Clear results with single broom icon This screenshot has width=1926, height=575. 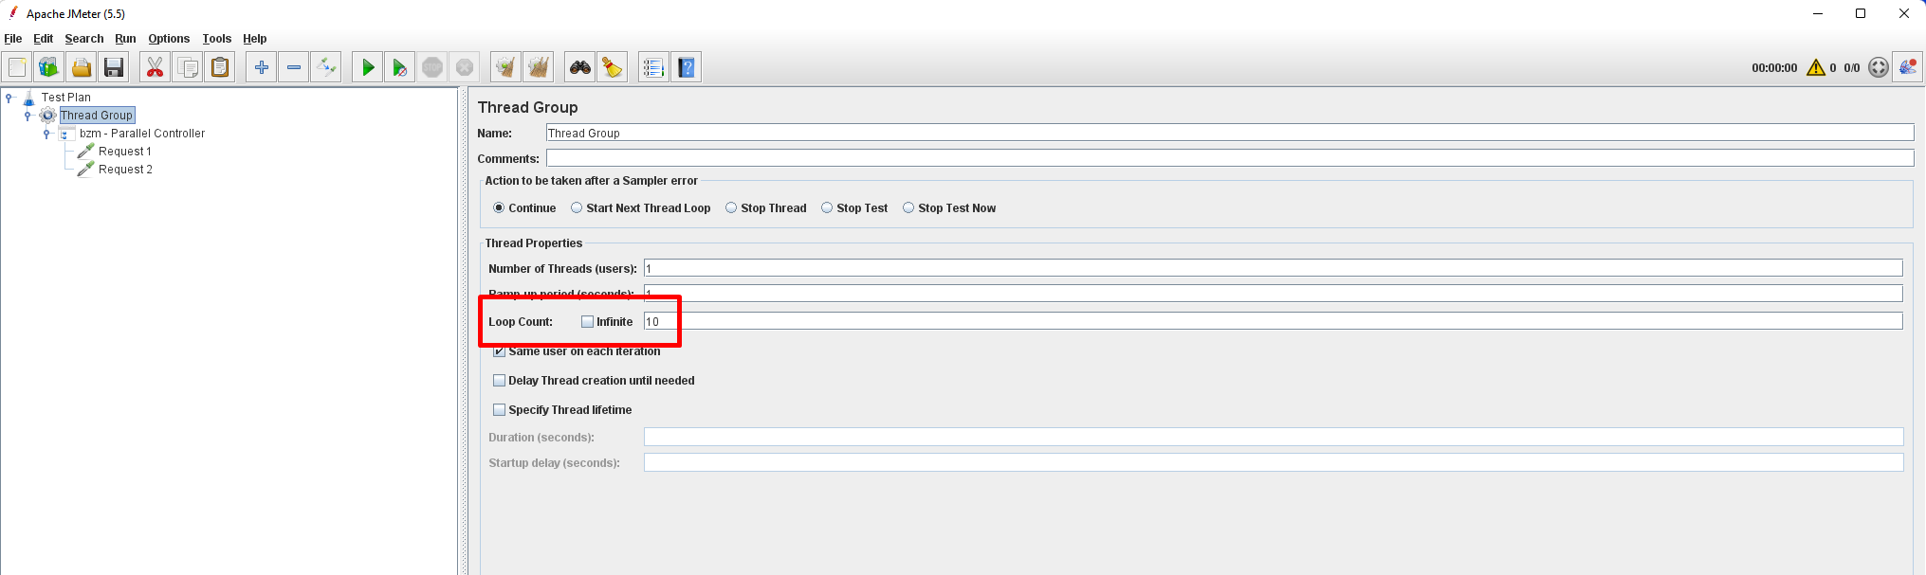(506, 67)
